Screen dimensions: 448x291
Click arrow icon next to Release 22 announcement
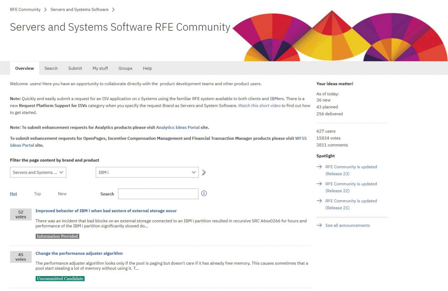click(x=319, y=184)
